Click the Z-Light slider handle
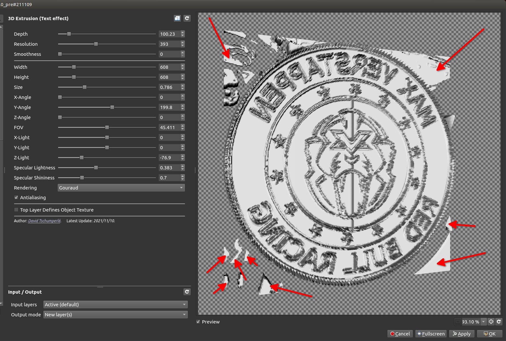The height and width of the screenshot is (341, 506). tap(82, 158)
